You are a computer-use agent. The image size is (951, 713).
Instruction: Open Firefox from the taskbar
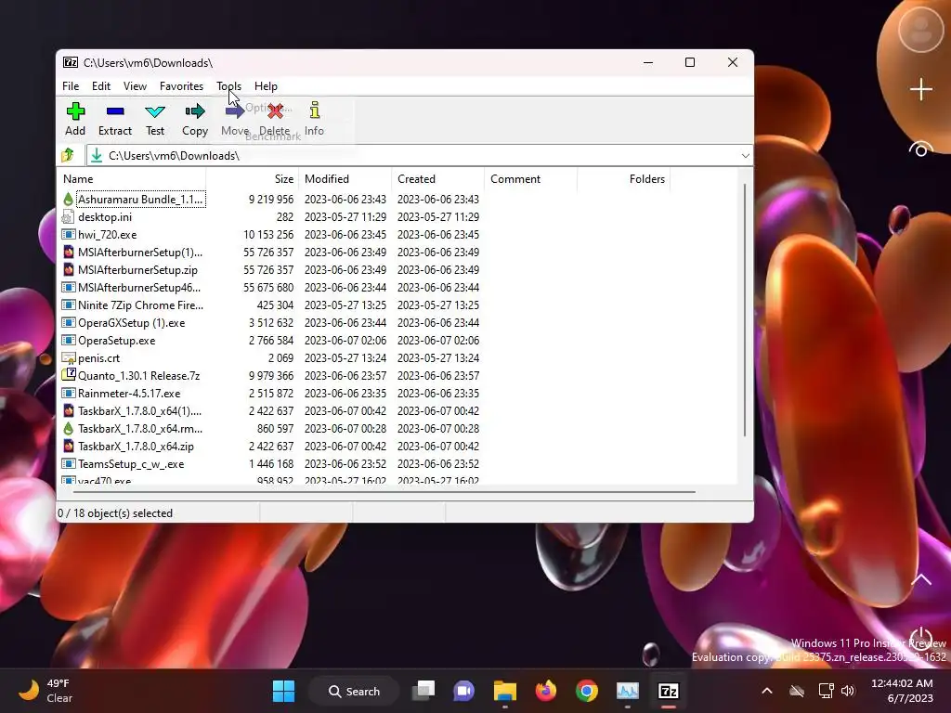click(x=546, y=691)
